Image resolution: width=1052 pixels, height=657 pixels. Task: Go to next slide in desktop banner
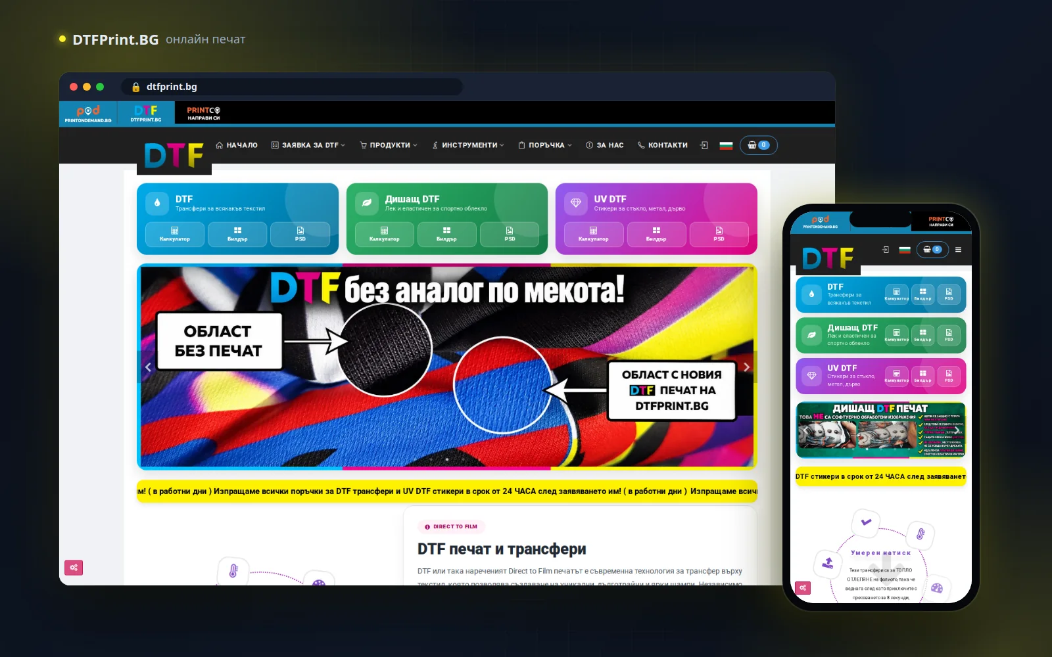tap(746, 367)
